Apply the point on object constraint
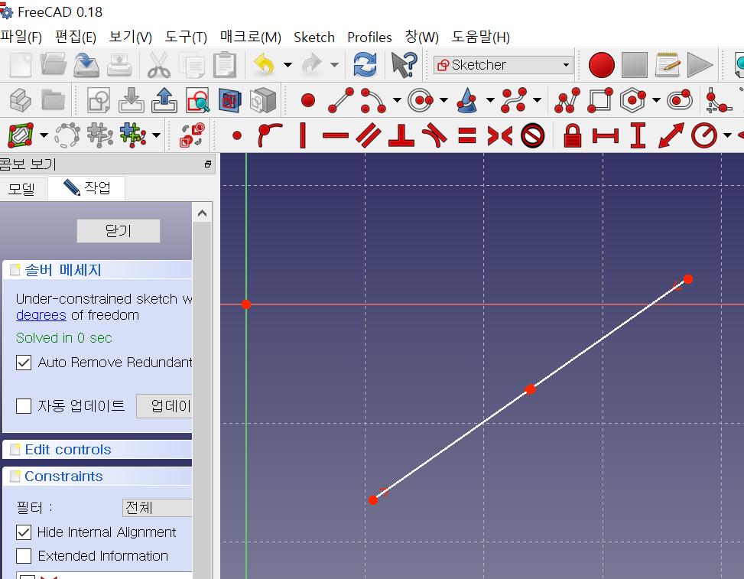Image resolution: width=744 pixels, height=579 pixels. (x=269, y=135)
